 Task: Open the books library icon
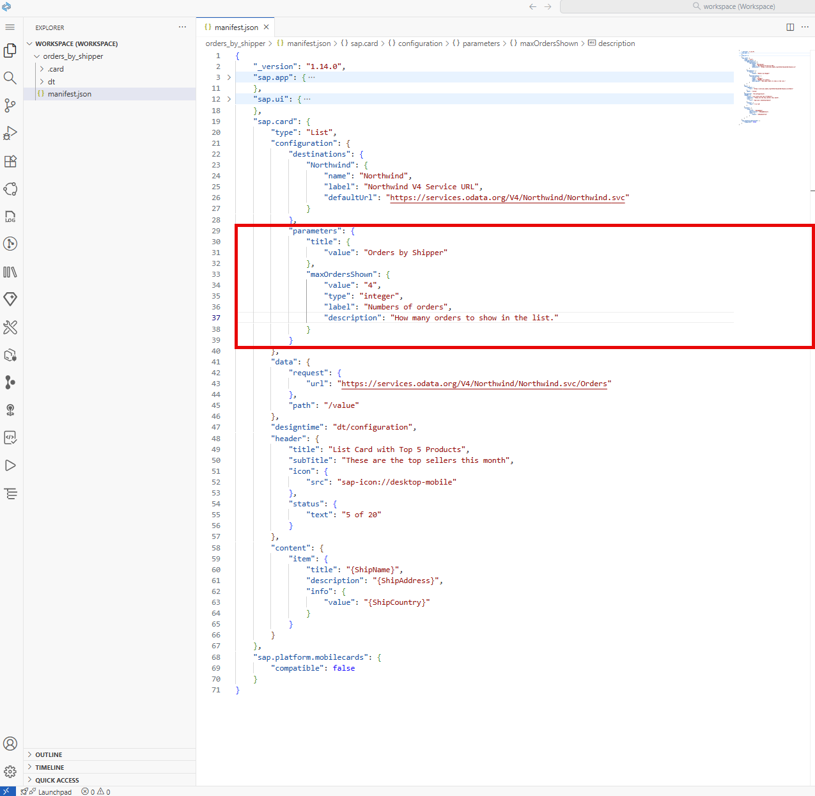tap(10, 272)
